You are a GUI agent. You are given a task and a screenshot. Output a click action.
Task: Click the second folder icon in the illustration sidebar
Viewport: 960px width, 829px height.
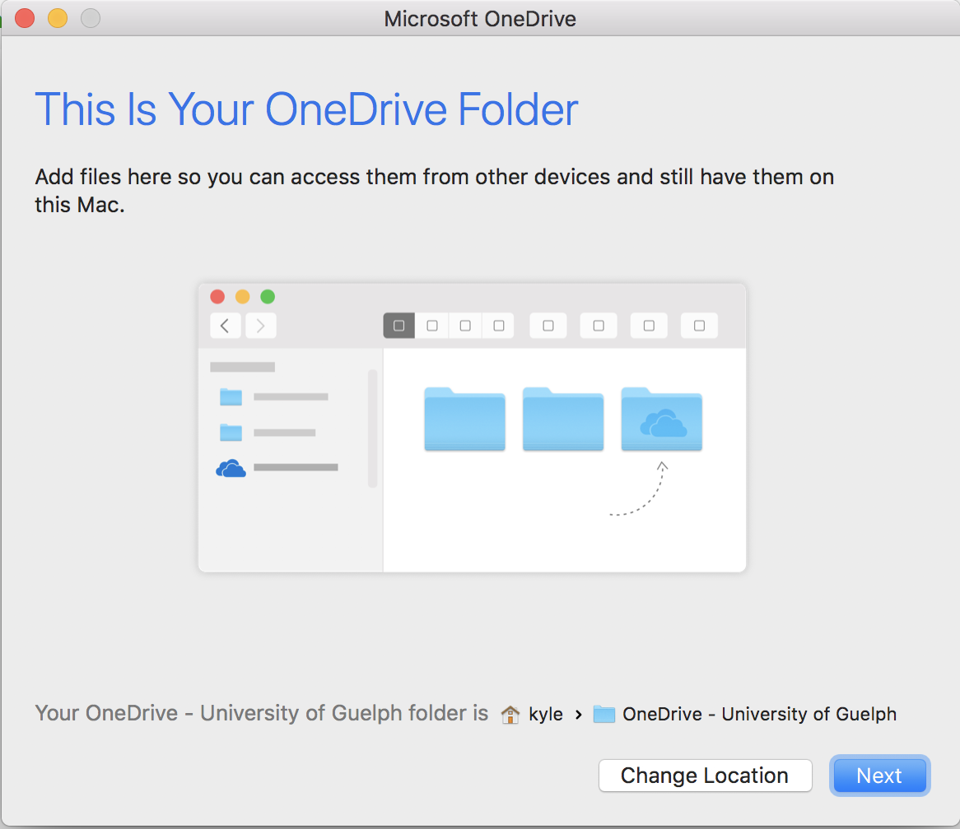click(x=231, y=432)
